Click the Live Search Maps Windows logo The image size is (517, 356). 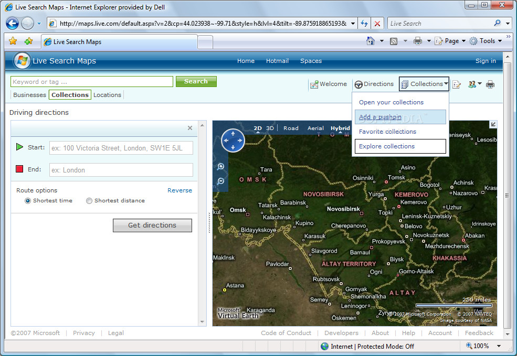tap(22, 61)
